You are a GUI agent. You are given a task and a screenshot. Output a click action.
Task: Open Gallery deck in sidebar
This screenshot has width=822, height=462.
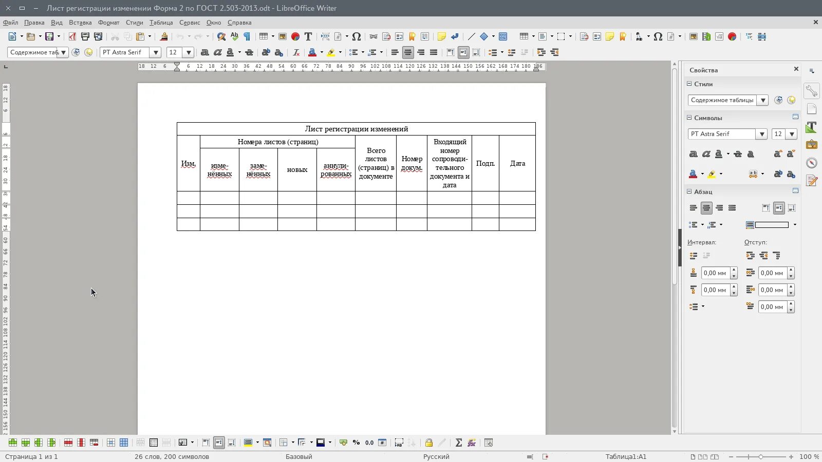pos(812,145)
